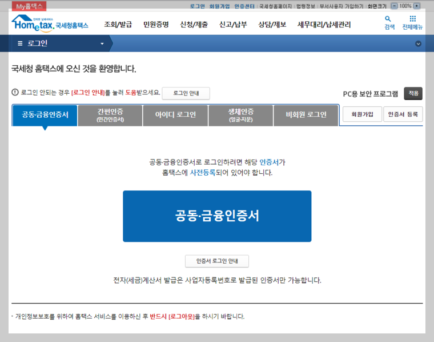Click 부서사용자 가입하기 link
Image resolution: width=434 pixels, height=342 pixels.
pos(341,6)
